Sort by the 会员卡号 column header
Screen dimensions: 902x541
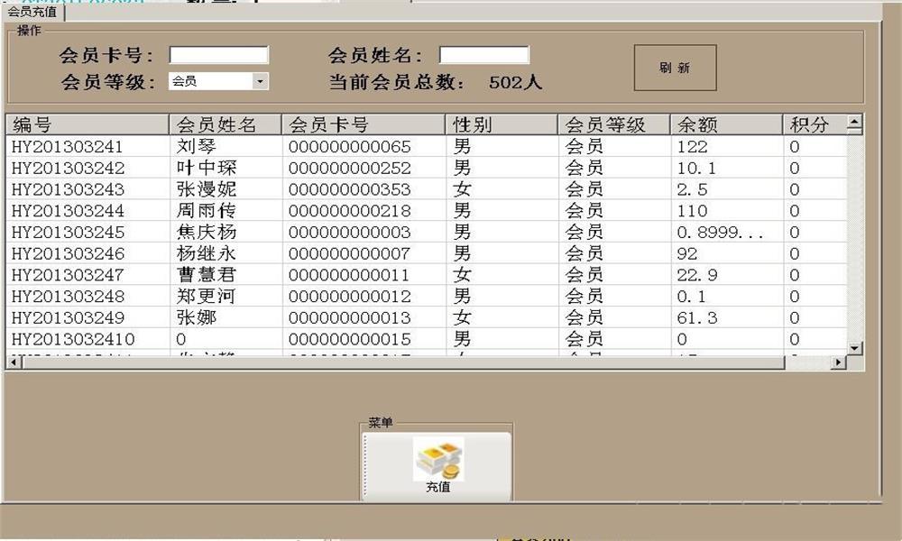tap(364, 124)
